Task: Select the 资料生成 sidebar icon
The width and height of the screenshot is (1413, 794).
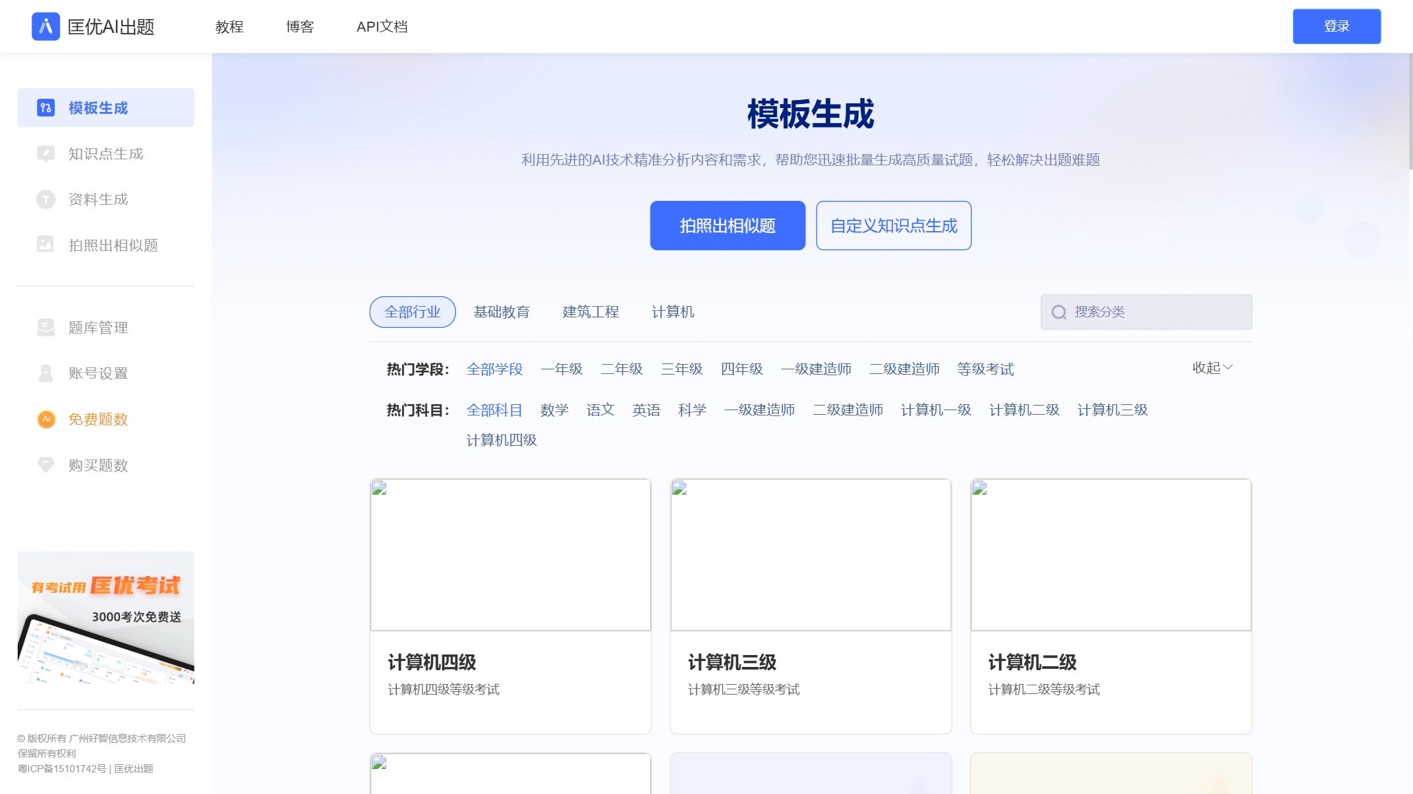Action: pyautogui.click(x=45, y=199)
